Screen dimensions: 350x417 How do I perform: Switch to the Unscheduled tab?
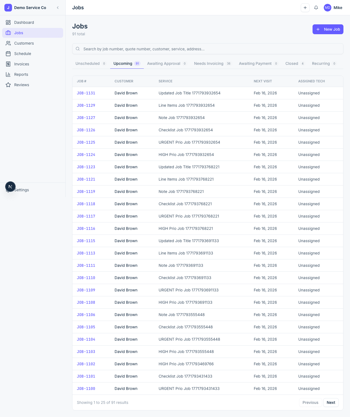[91, 63]
